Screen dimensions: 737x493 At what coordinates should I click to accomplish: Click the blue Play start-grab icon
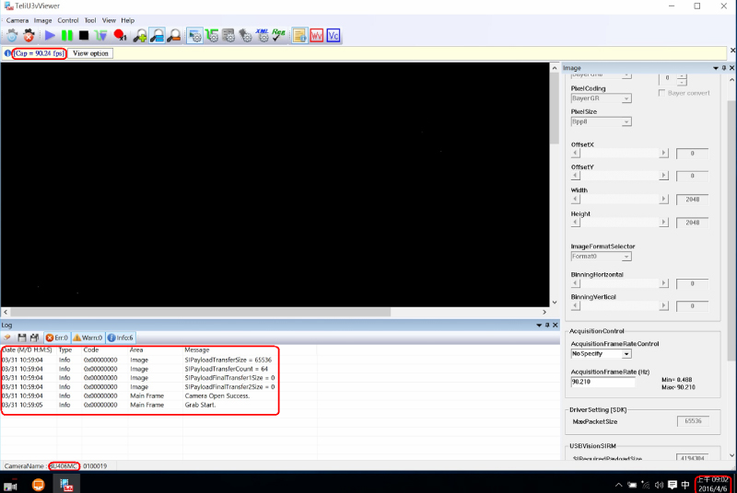pos(50,36)
